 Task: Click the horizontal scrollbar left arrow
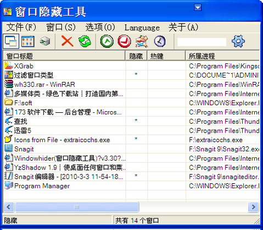point(8,207)
